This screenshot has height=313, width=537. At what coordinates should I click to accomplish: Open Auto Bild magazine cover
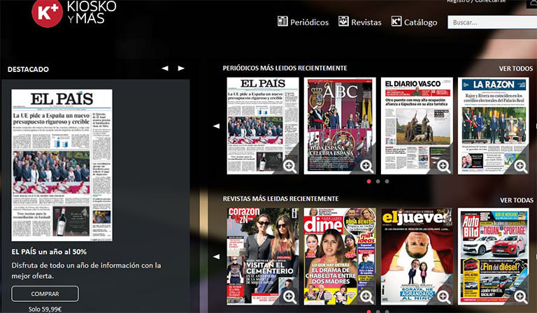coord(494,256)
